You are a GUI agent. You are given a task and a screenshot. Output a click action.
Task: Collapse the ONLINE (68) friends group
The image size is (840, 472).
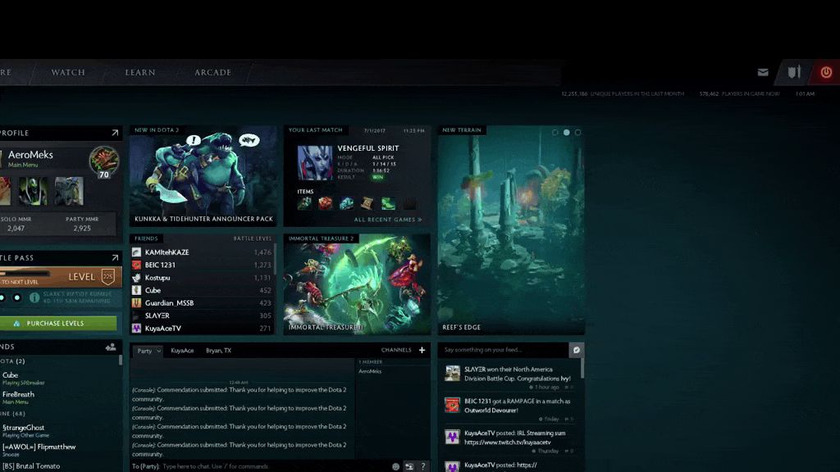pos(13,414)
